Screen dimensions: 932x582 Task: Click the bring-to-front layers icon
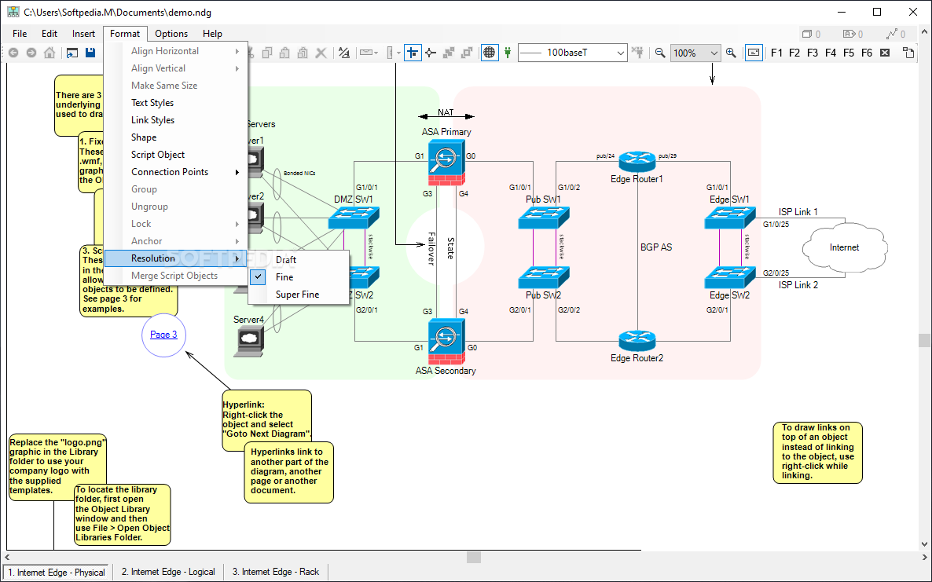pyautogui.click(x=449, y=53)
